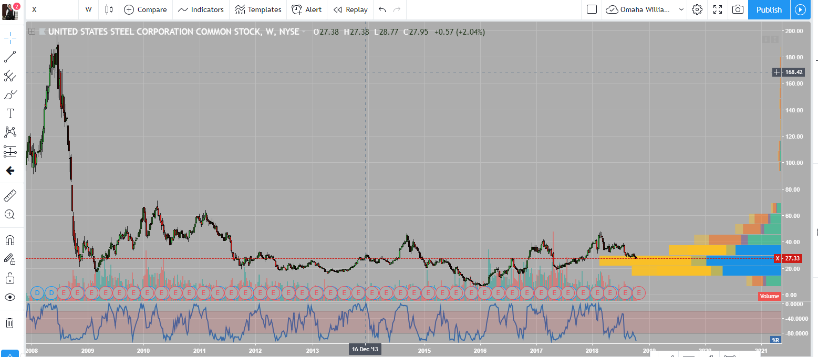818x357 pixels.
Task: Click the 2016 label on time axis
Action: point(480,350)
